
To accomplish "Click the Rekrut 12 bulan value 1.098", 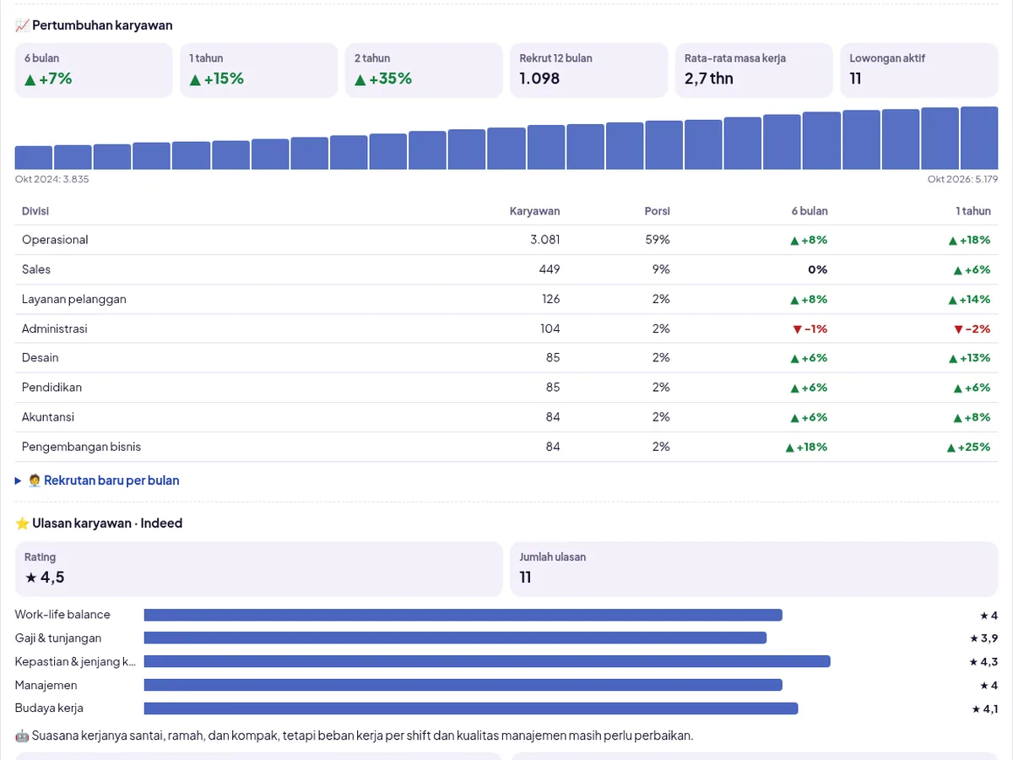I will pos(539,79).
